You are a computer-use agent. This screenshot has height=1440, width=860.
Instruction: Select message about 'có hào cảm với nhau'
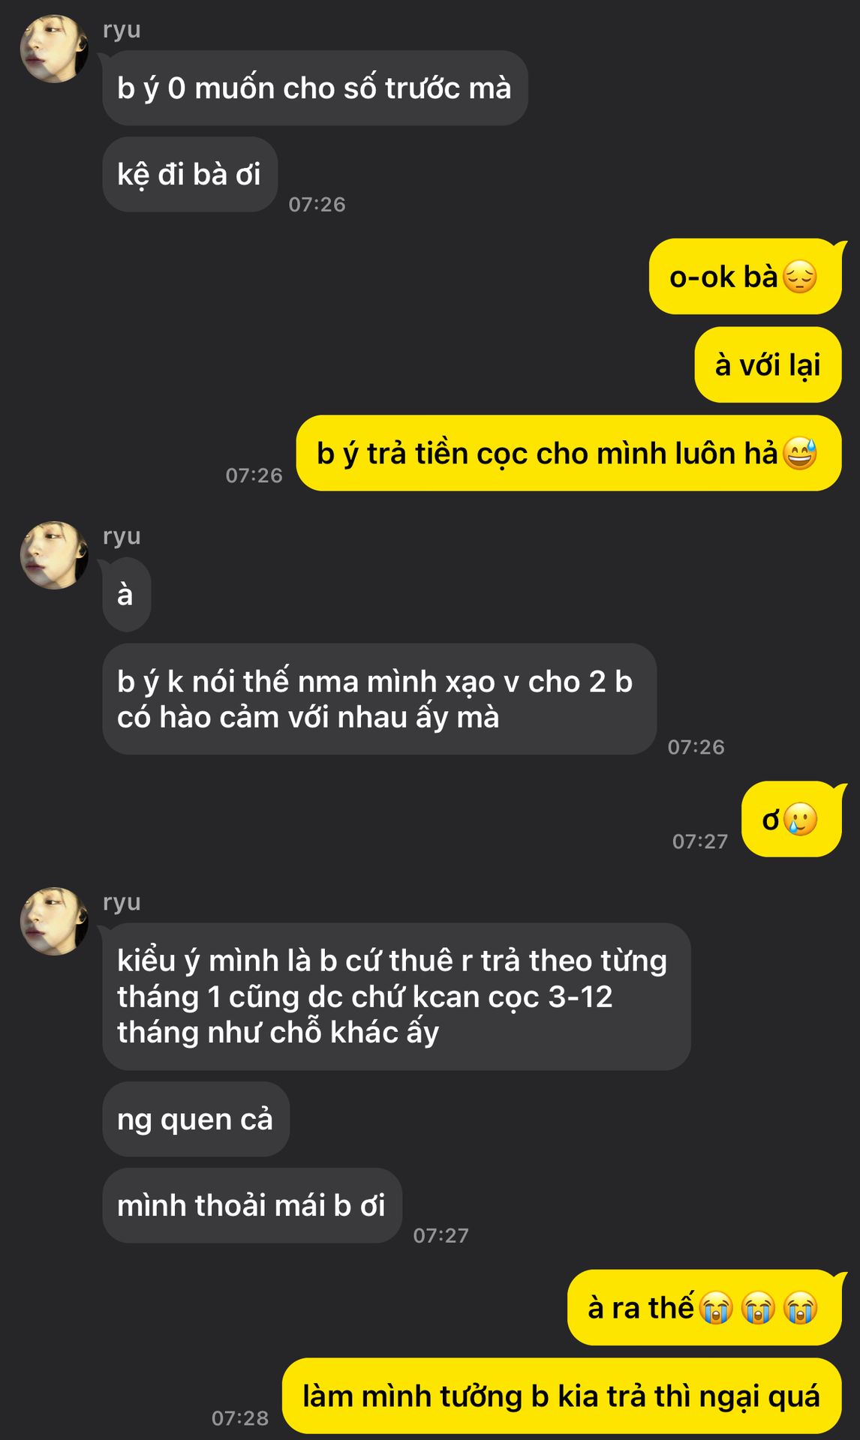[x=380, y=699]
